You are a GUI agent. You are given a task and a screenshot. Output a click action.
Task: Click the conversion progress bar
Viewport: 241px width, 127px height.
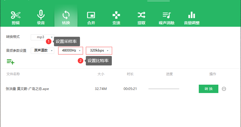164,89
